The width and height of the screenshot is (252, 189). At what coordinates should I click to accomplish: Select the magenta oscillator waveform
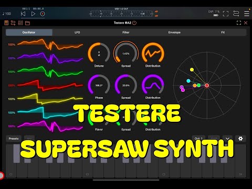(50, 126)
